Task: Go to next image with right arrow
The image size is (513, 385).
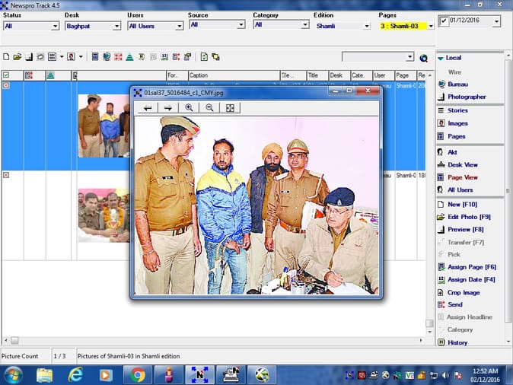Action: [168, 108]
